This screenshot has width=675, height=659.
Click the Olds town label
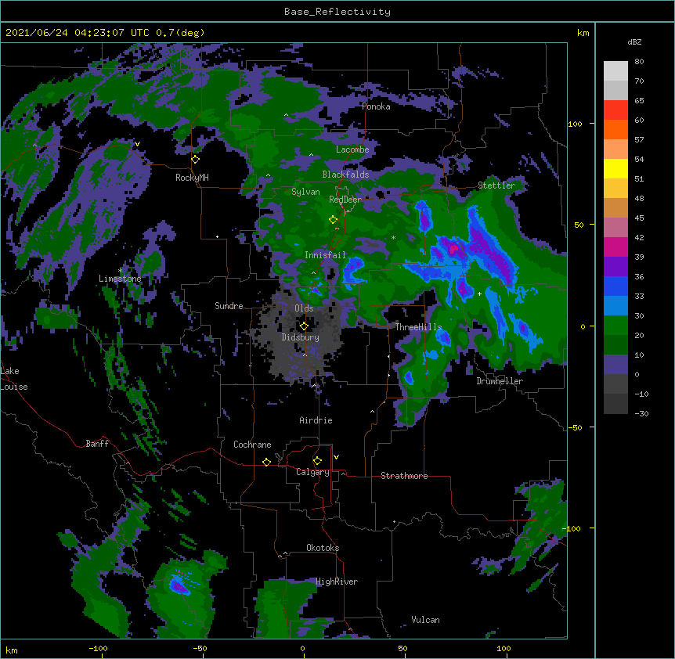tap(304, 308)
